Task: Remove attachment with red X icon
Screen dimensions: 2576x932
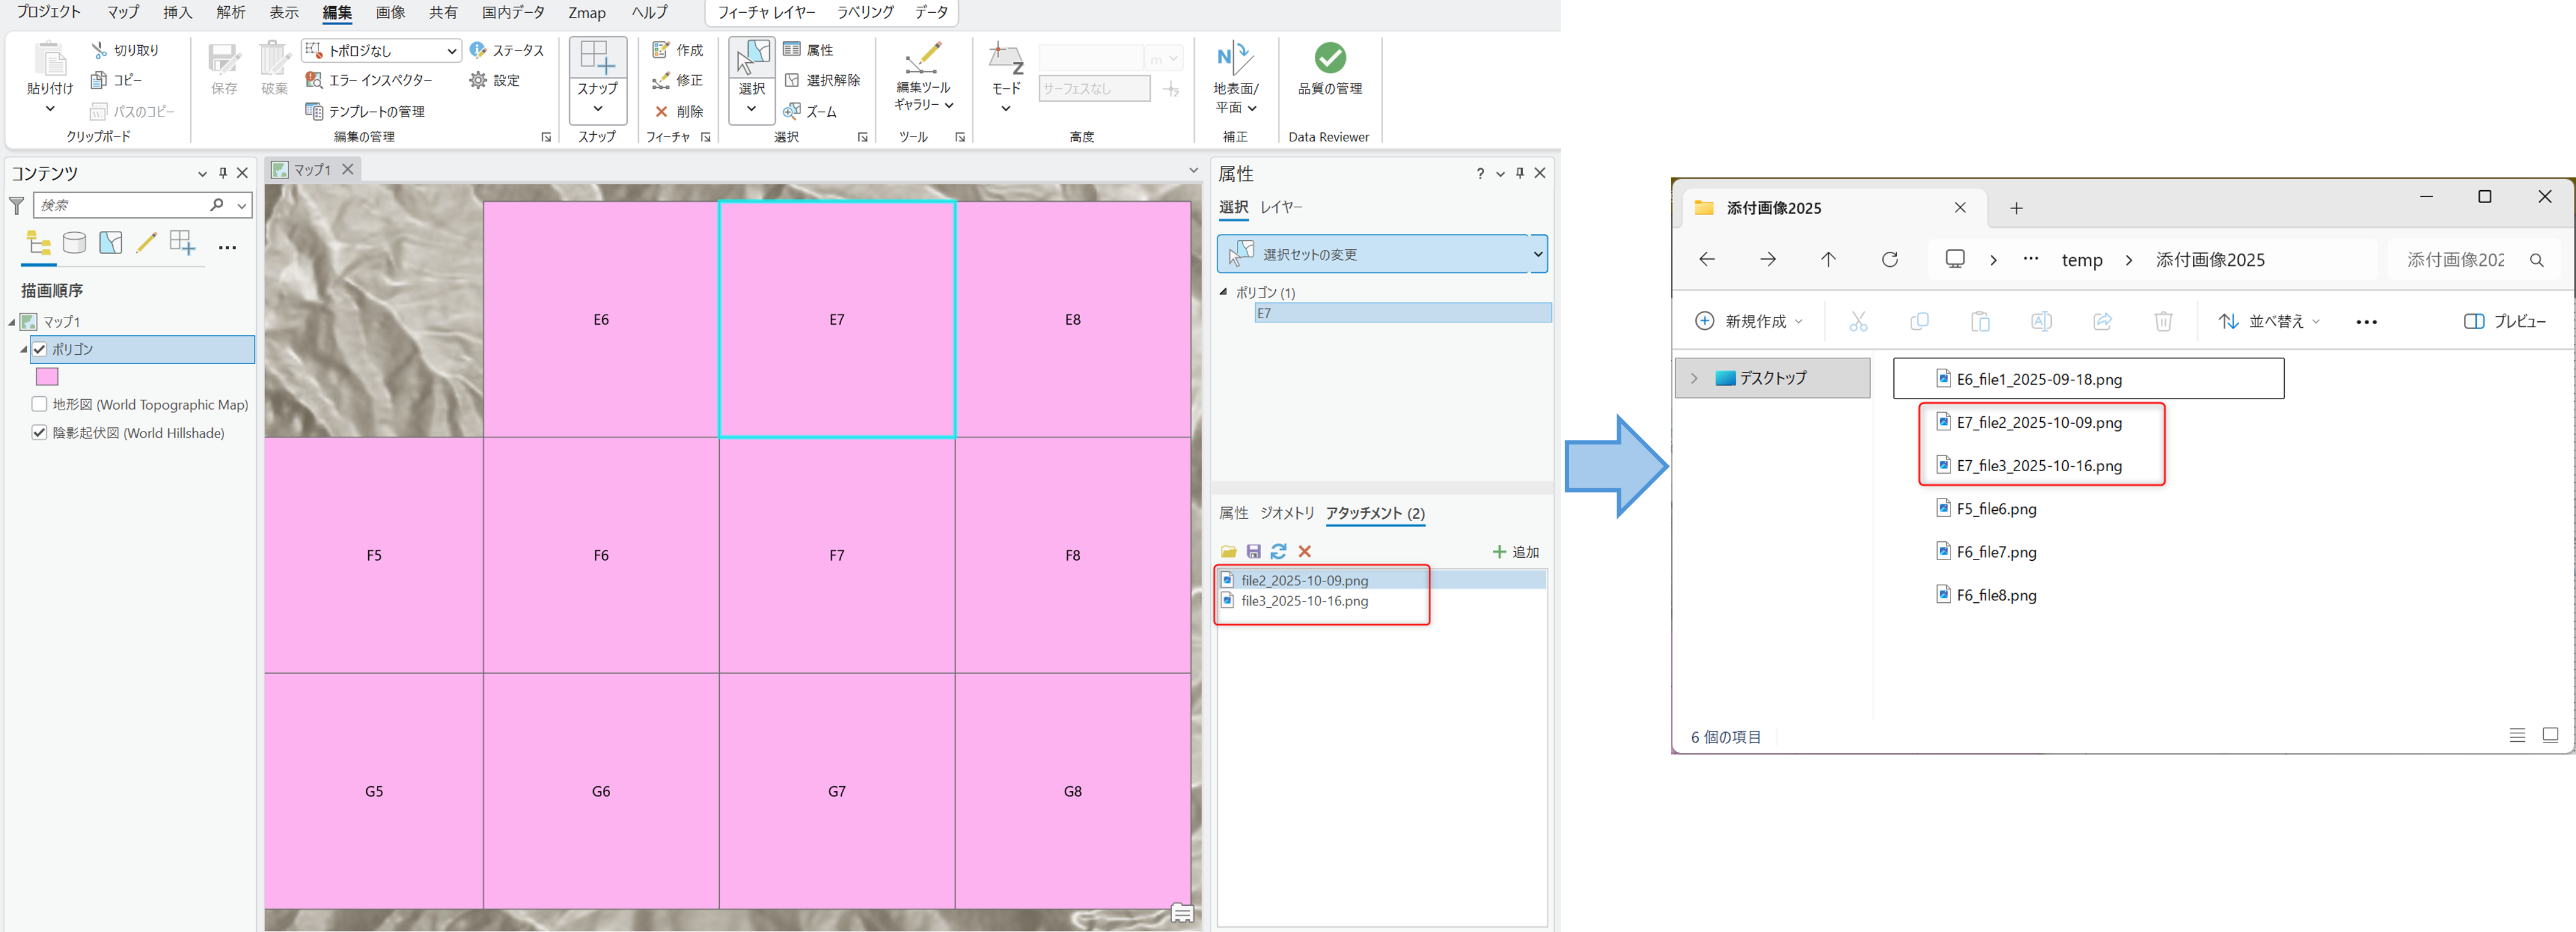Action: [x=1305, y=551]
